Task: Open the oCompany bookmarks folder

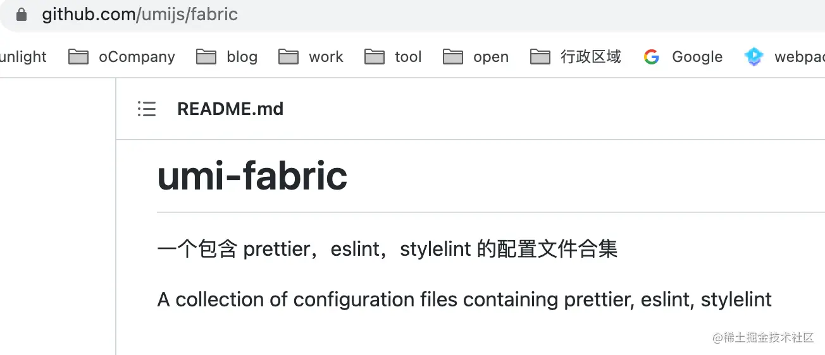Action: click(x=121, y=57)
